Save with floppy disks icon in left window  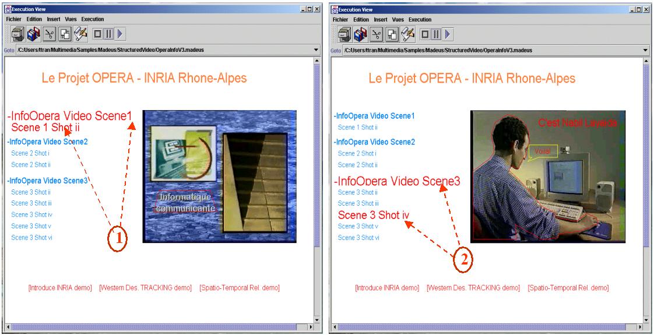(34, 34)
